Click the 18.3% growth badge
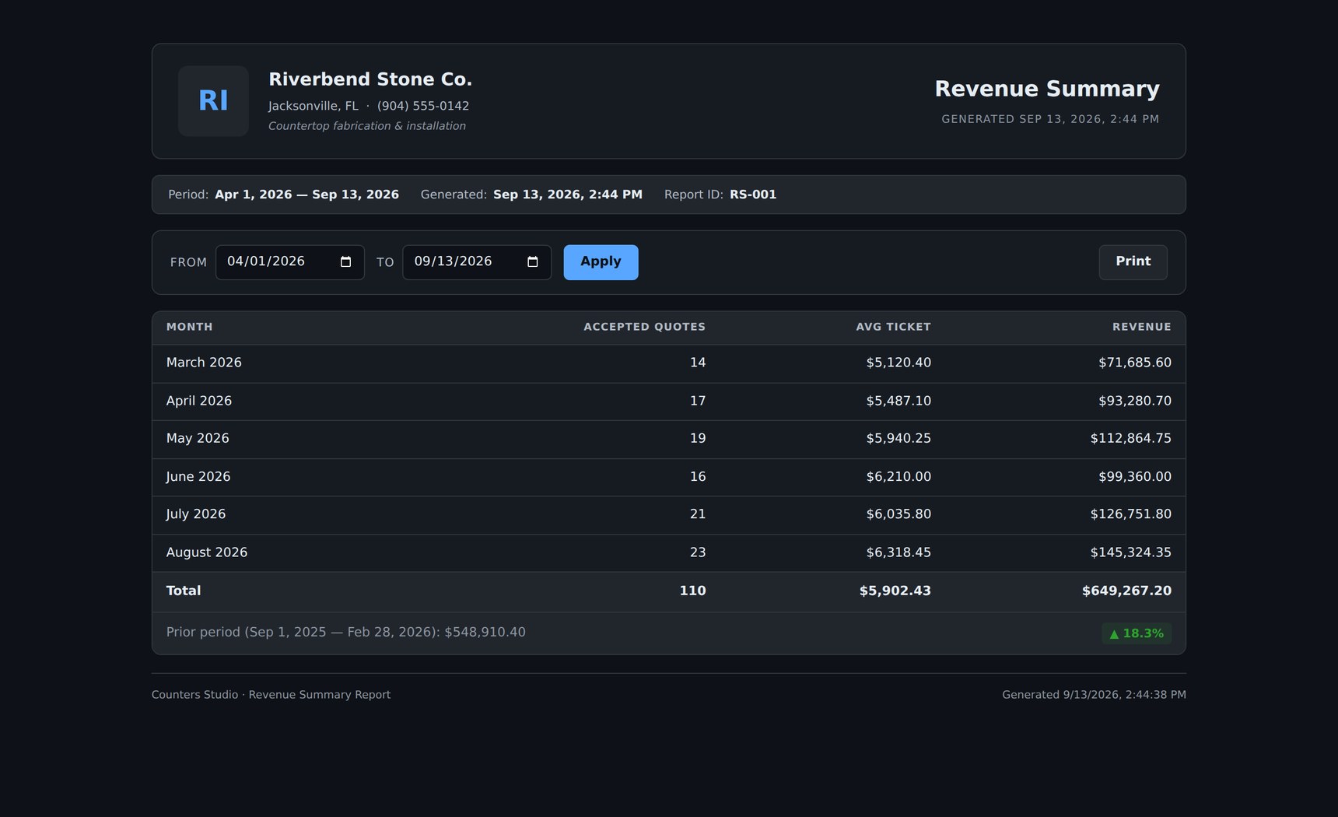The width and height of the screenshot is (1338, 817). (1137, 633)
